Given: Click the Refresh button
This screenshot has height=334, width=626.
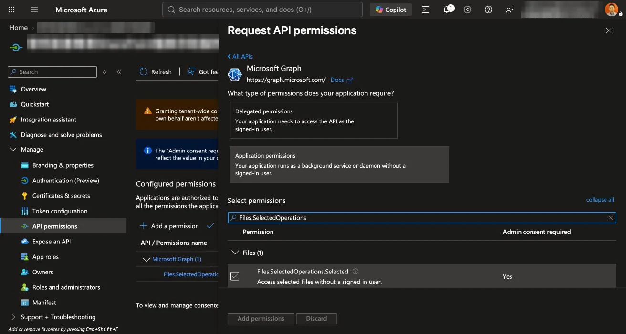Looking at the screenshot, I should point(156,72).
